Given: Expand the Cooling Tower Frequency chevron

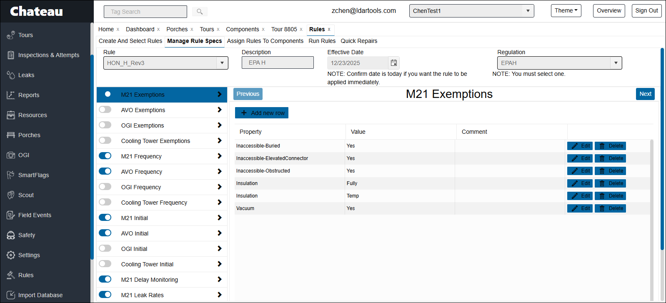Looking at the screenshot, I should [219, 202].
